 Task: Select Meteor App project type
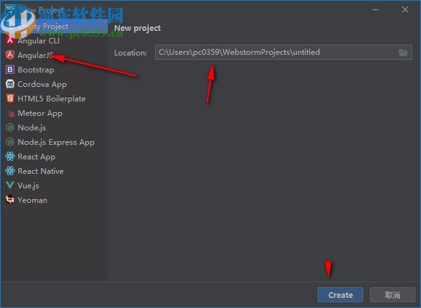[54, 113]
